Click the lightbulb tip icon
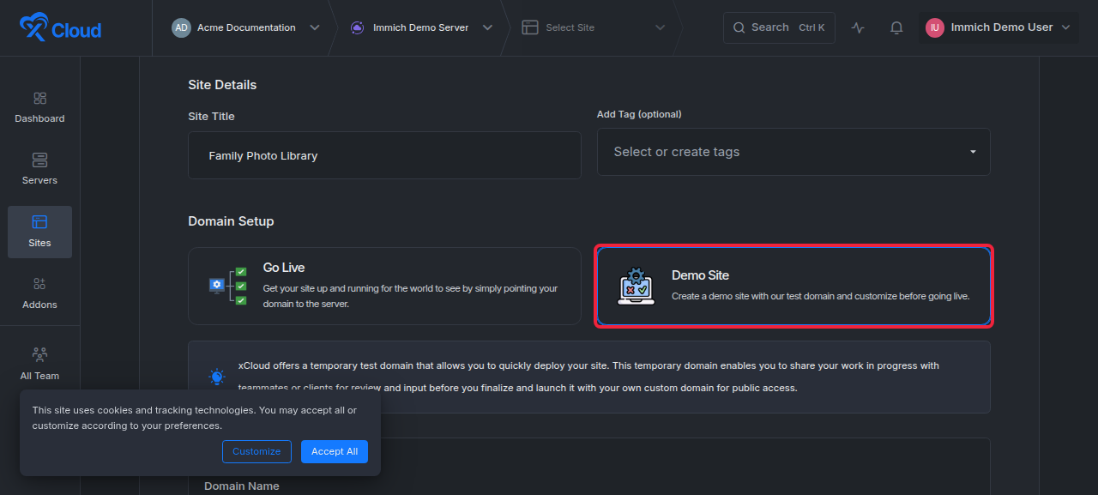Viewport: 1098px width, 495px height. coord(217,377)
